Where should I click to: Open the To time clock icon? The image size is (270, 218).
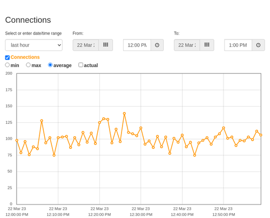258,45
